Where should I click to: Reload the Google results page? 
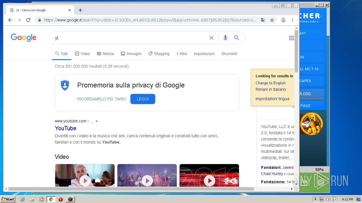28,20
